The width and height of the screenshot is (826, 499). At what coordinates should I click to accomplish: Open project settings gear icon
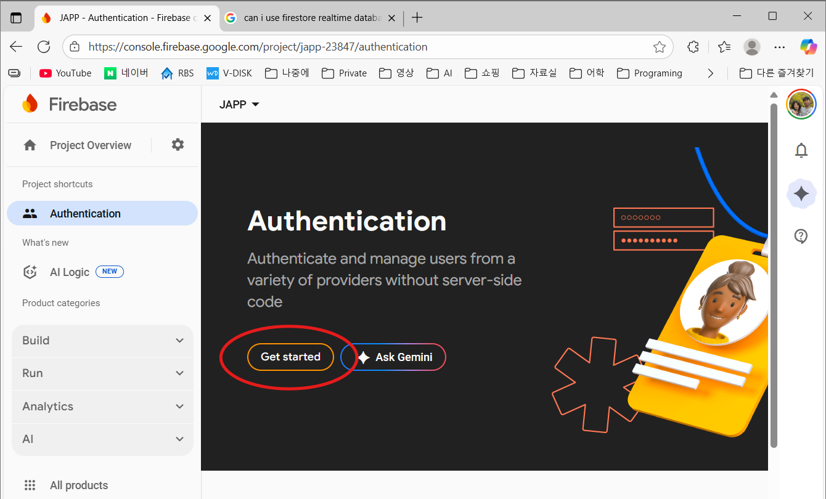[178, 145]
